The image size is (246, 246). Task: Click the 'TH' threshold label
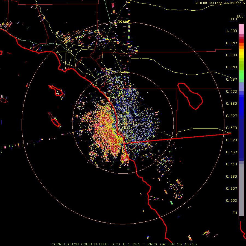[x=235, y=213]
